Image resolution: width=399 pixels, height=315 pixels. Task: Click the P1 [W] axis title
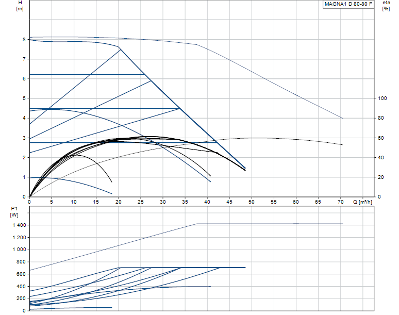point(14,212)
